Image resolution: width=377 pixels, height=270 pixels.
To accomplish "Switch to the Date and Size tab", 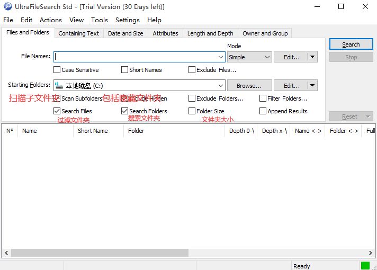I will pos(125,33).
